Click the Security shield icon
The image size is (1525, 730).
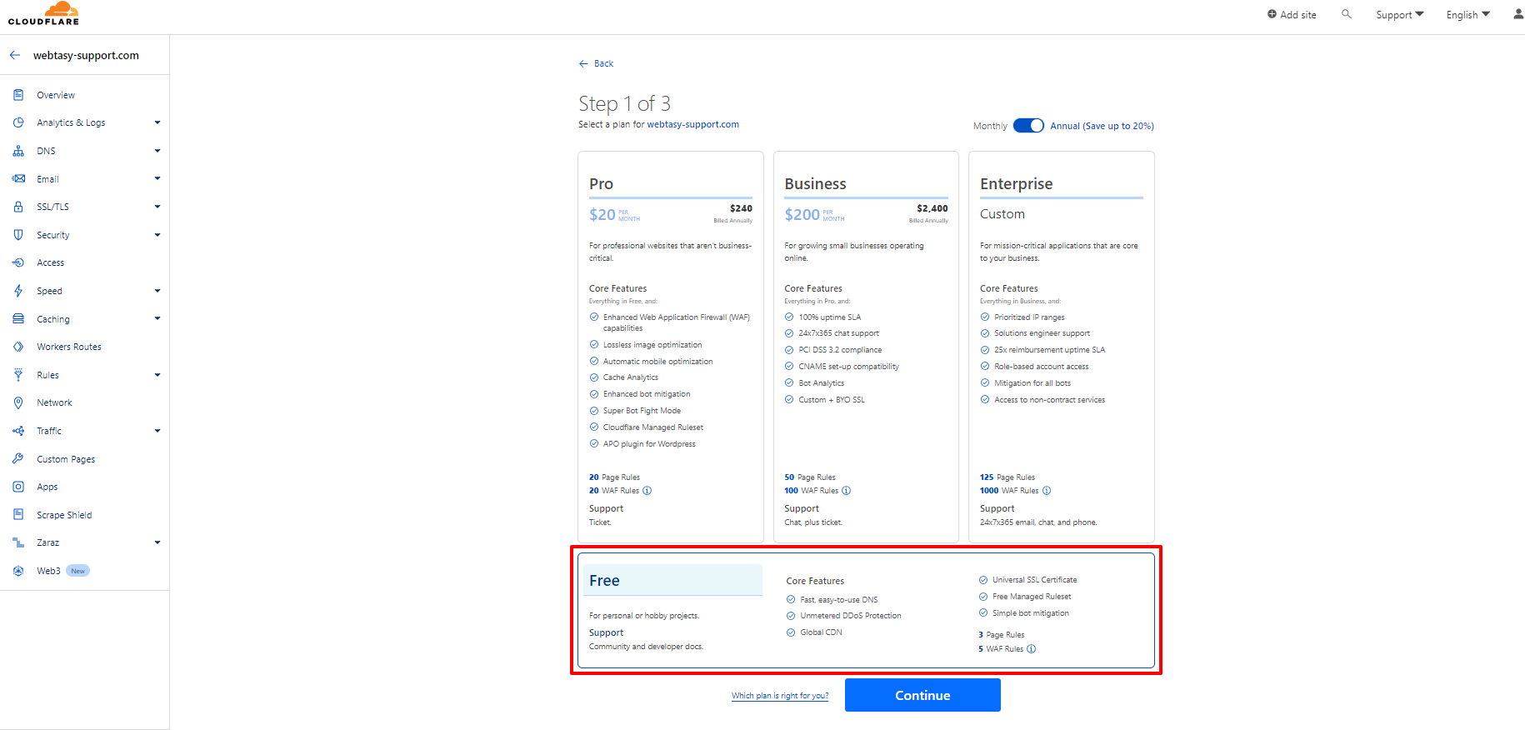18,235
